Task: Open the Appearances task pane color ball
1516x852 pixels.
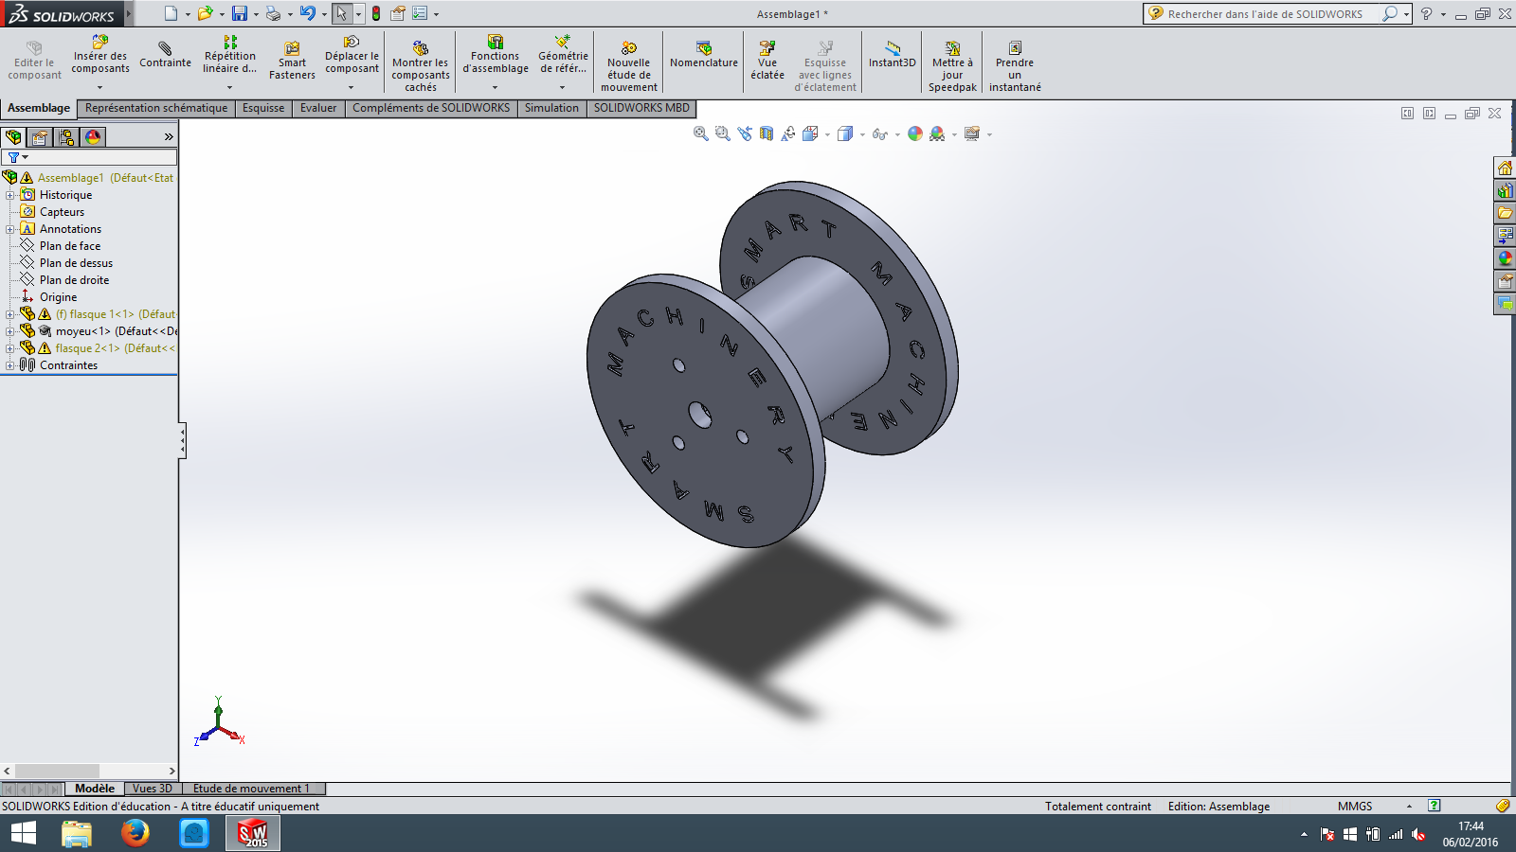Action: click(1505, 257)
